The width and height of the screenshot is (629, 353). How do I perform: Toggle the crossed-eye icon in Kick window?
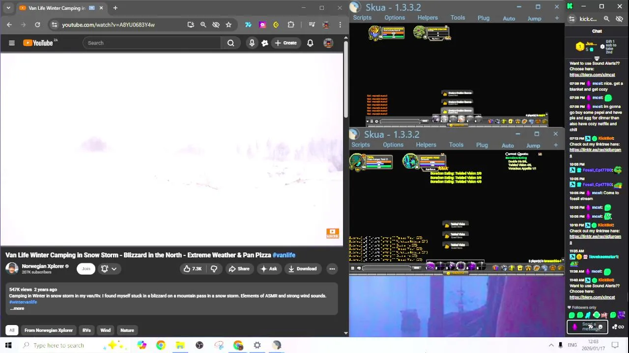point(619,19)
